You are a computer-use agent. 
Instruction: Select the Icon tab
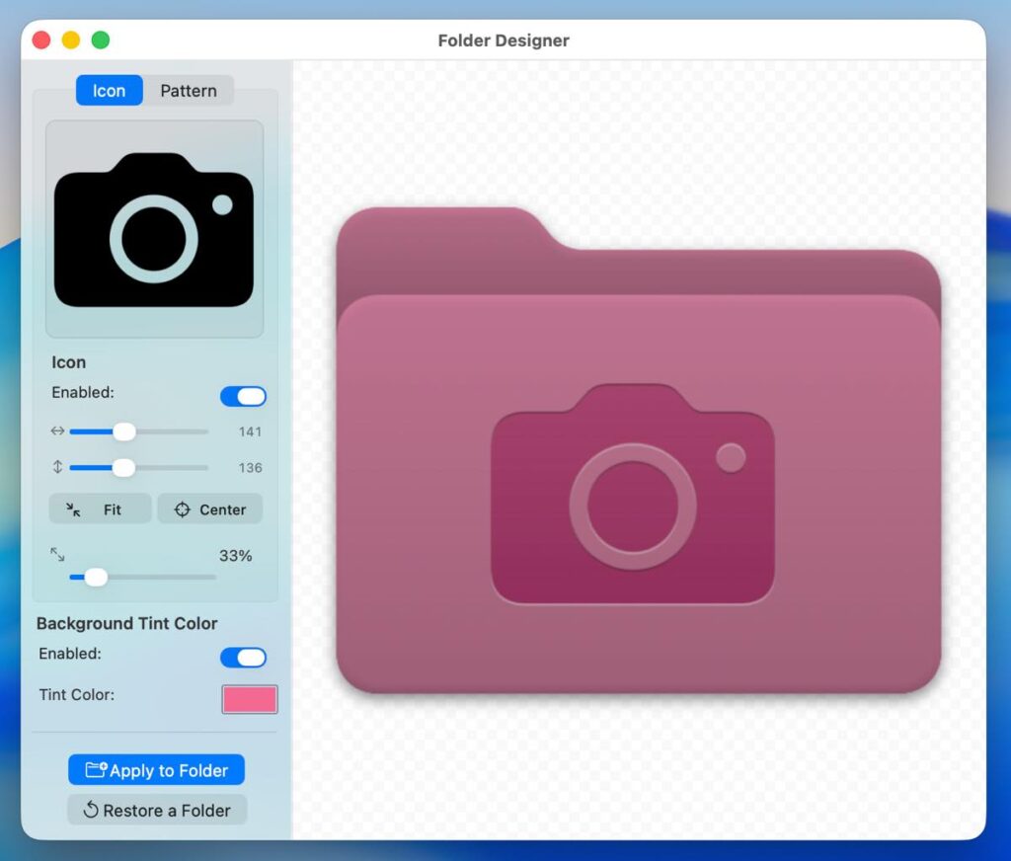pyautogui.click(x=109, y=91)
